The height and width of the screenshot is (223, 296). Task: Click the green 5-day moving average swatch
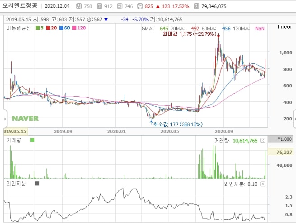pos(38,28)
